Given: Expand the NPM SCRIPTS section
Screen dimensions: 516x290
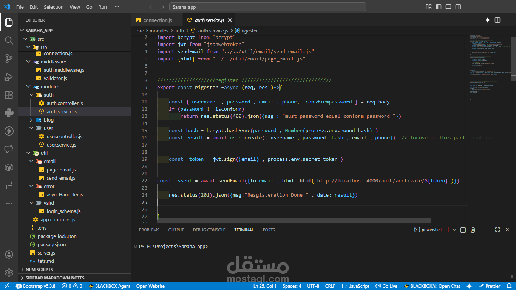Looking at the screenshot, I should pyautogui.click(x=75, y=270).
